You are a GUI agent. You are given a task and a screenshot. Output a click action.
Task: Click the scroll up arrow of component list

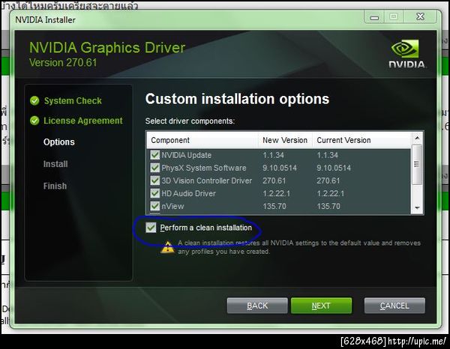click(x=417, y=139)
